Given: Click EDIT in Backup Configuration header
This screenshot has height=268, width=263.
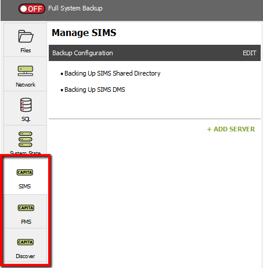Looking at the screenshot, I should click(x=250, y=53).
